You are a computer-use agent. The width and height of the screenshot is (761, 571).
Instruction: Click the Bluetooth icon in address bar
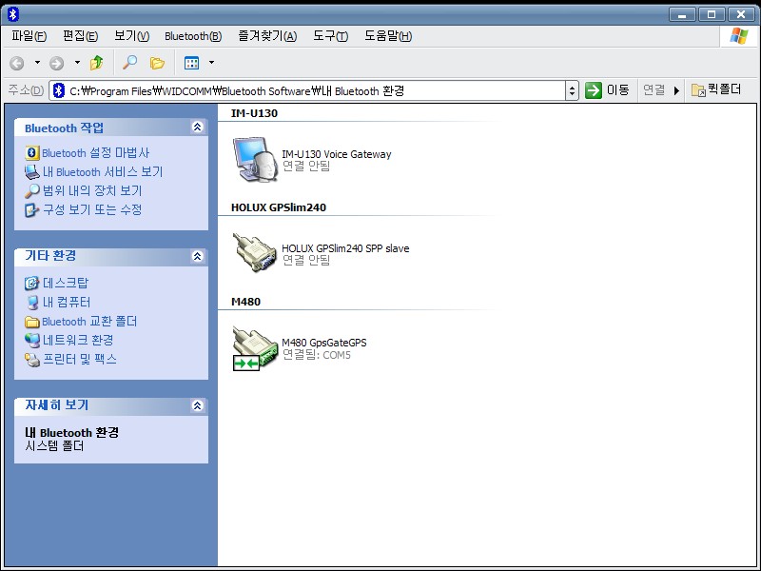pos(59,90)
